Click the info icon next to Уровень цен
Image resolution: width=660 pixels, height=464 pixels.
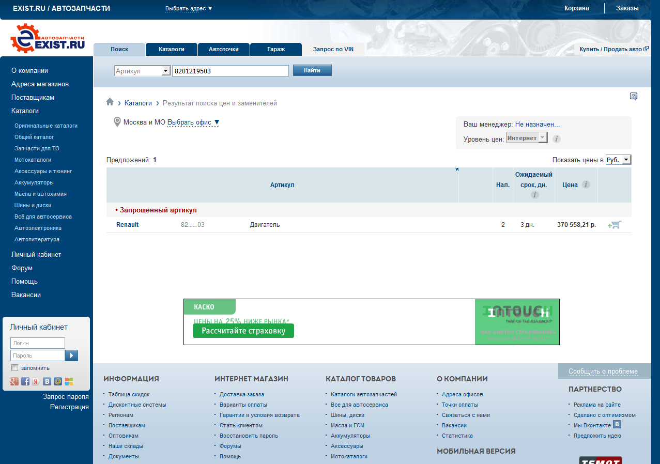(x=557, y=138)
